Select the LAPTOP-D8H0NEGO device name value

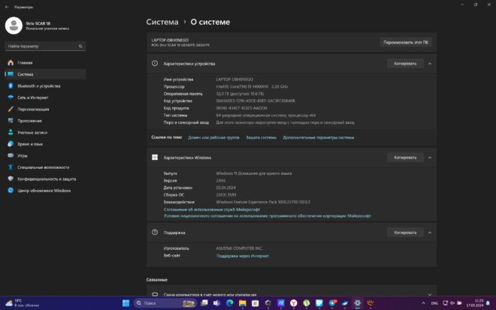[234, 80]
